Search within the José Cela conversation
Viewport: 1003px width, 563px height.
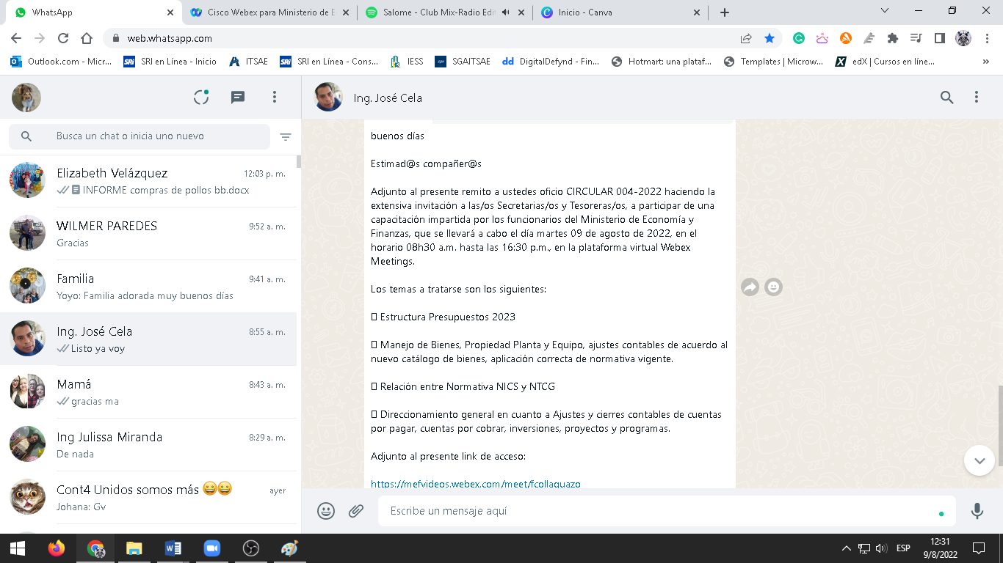coord(947,97)
